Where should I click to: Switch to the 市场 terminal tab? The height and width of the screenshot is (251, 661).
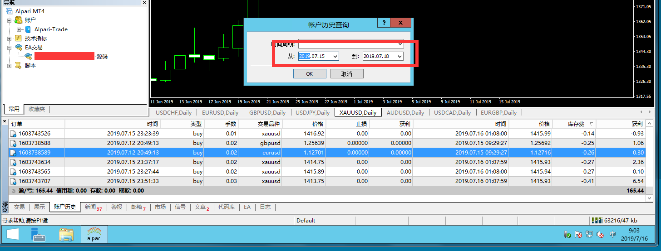160,207
